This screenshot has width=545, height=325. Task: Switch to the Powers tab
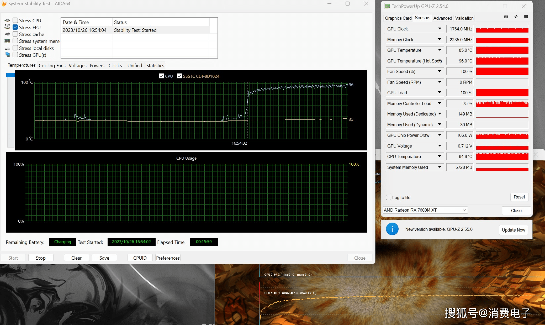(x=97, y=66)
